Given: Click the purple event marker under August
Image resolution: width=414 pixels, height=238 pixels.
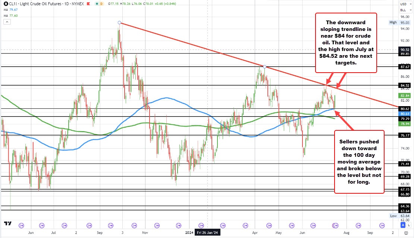Looking at the screenshot, I should click(x=357, y=225).
